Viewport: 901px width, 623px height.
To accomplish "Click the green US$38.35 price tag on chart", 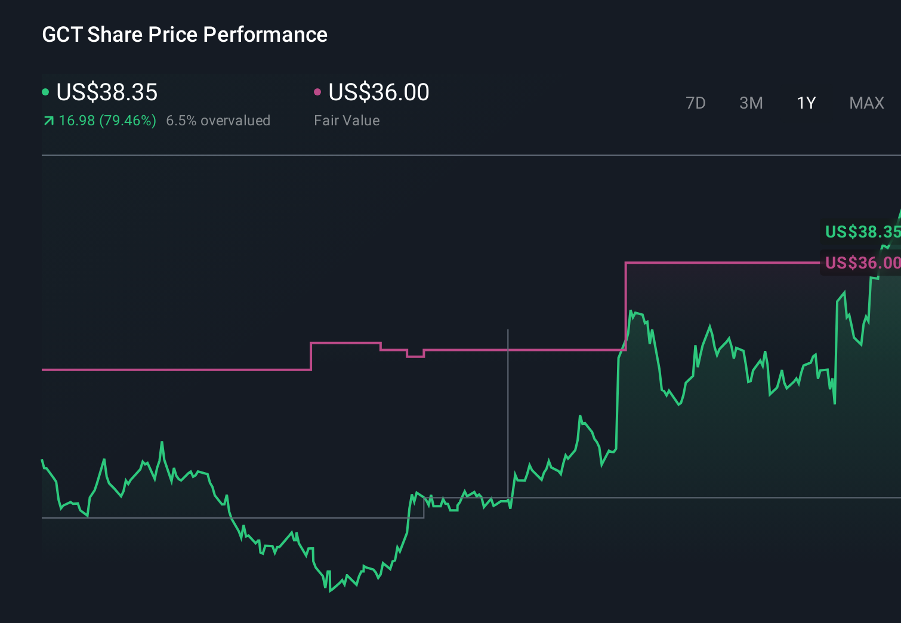I will point(861,232).
